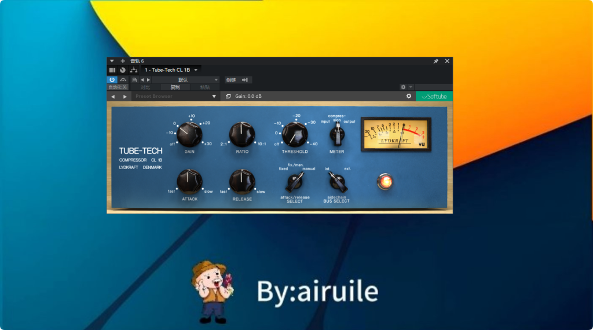Go to previous Softube preset arrow

point(113,96)
